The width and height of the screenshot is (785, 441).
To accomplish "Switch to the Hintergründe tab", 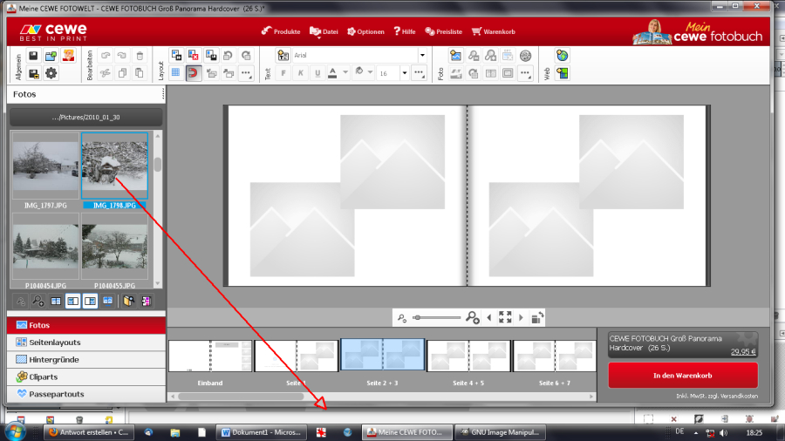I will click(86, 359).
